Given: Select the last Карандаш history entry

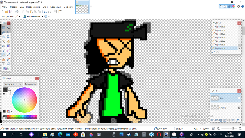Looking at the screenshot, I should coord(225,48).
